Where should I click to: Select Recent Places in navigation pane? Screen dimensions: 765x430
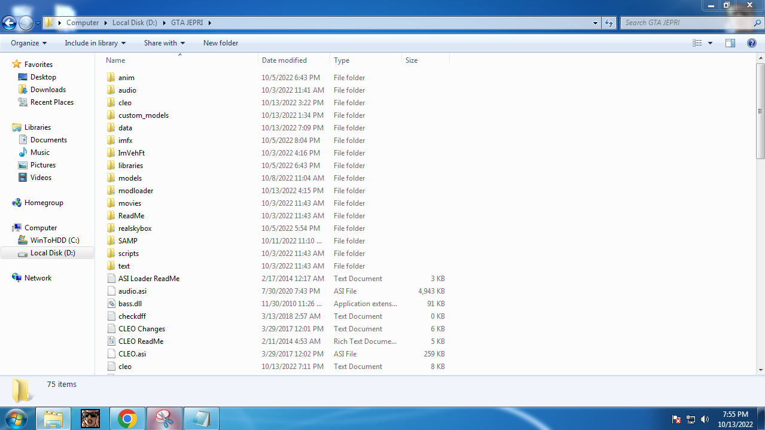tap(52, 102)
